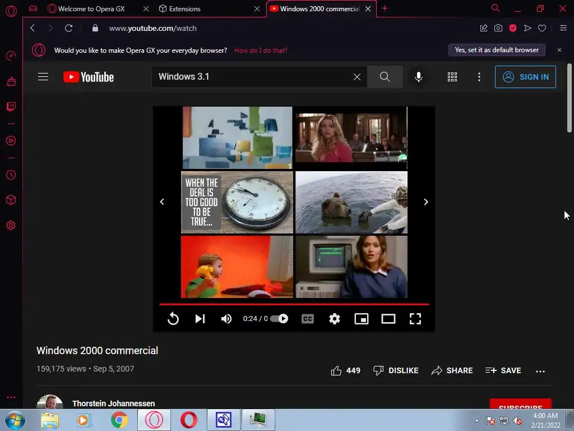This screenshot has height=431, width=574.
Task: Switch to the Welcome to Opera GX tab
Action: (x=91, y=8)
